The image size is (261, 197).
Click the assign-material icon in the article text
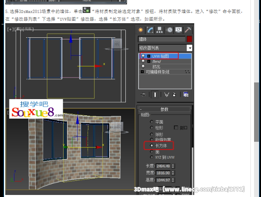click(87, 10)
